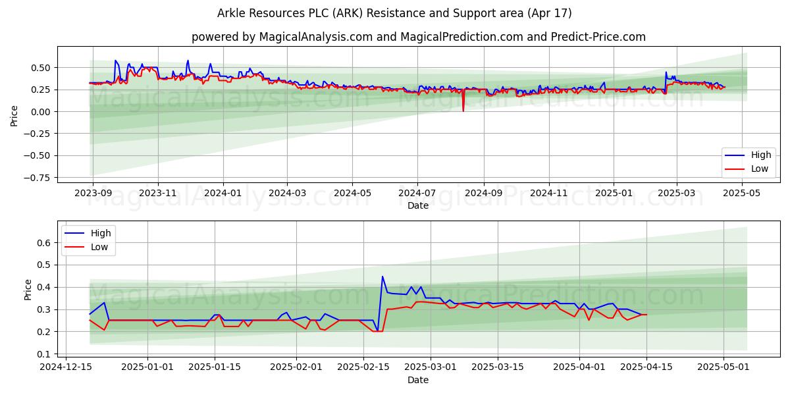The height and width of the screenshot is (395, 790).
Task: Click the '2025-02-01' tick label
Action: pyautogui.click(x=296, y=367)
